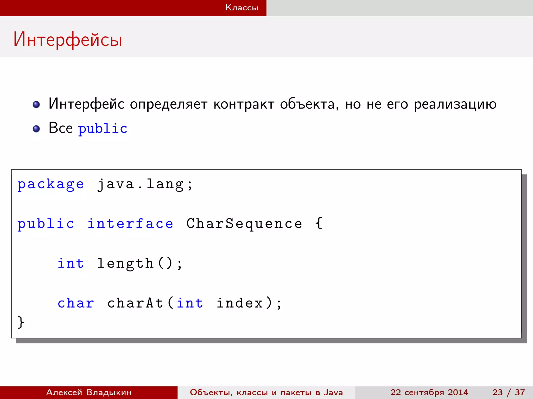Image resolution: width=533 pixels, height=399 pixels.
Task: Click the second bullet point marker
Action: tap(36, 129)
